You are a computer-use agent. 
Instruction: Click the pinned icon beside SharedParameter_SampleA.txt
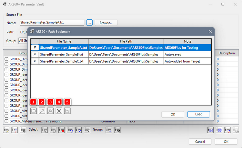click(35, 47)
